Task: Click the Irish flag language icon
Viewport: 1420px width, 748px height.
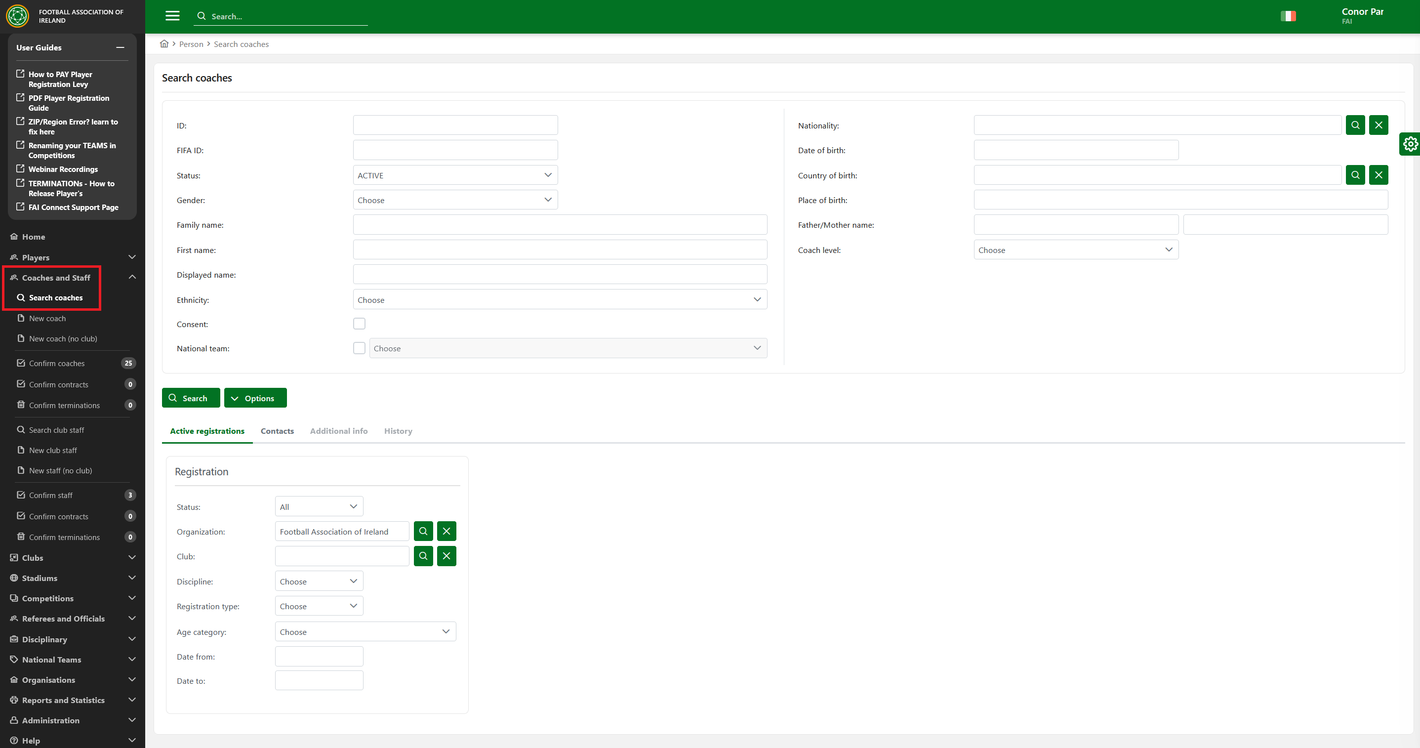Action: click(1288, 16)
